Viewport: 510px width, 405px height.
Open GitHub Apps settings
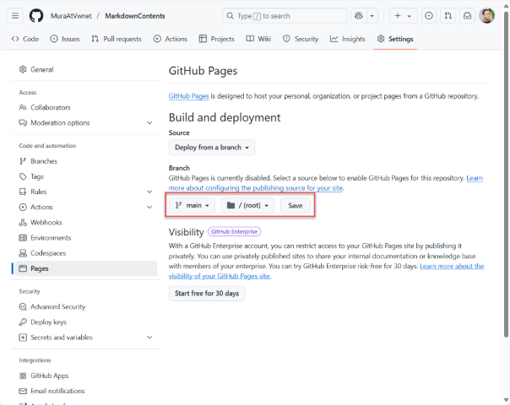pyautogui.click(x=84, y=375)
